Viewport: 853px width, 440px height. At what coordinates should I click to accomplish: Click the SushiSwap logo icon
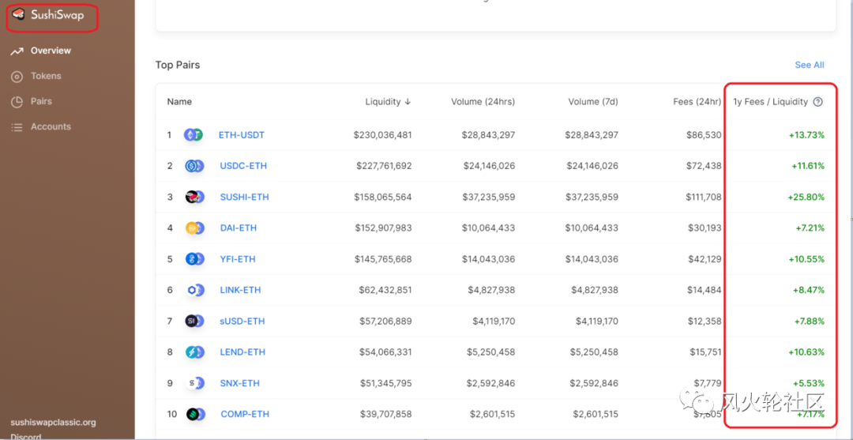18,15
